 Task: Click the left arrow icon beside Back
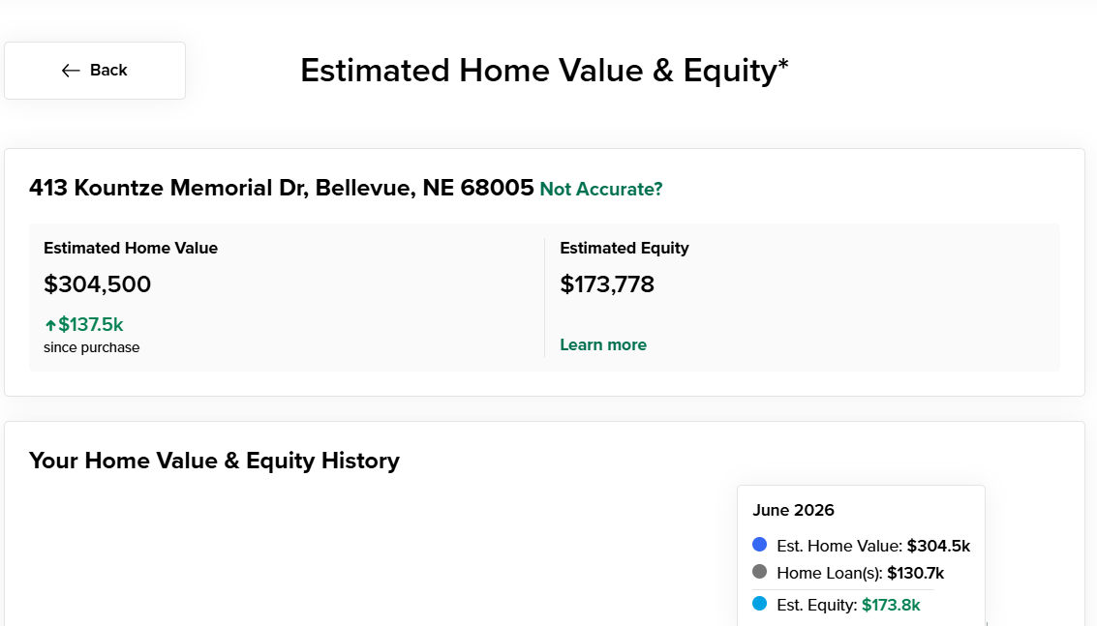click(x=71, y=71)
